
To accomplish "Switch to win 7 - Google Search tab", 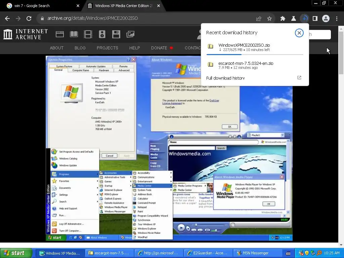I will [x=42, y=6].
